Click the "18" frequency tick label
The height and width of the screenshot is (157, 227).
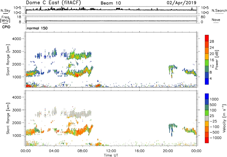click(19, 17)
